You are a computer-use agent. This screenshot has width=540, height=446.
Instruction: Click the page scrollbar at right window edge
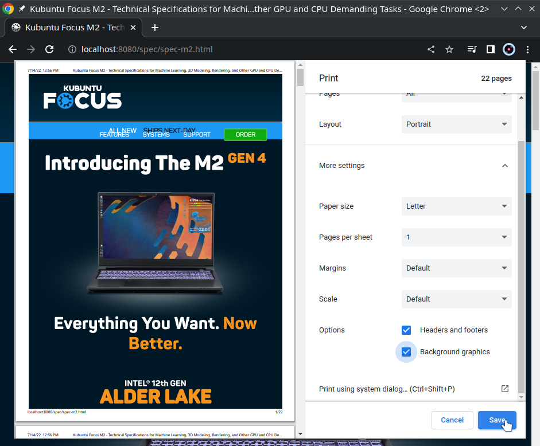point(535,101)
